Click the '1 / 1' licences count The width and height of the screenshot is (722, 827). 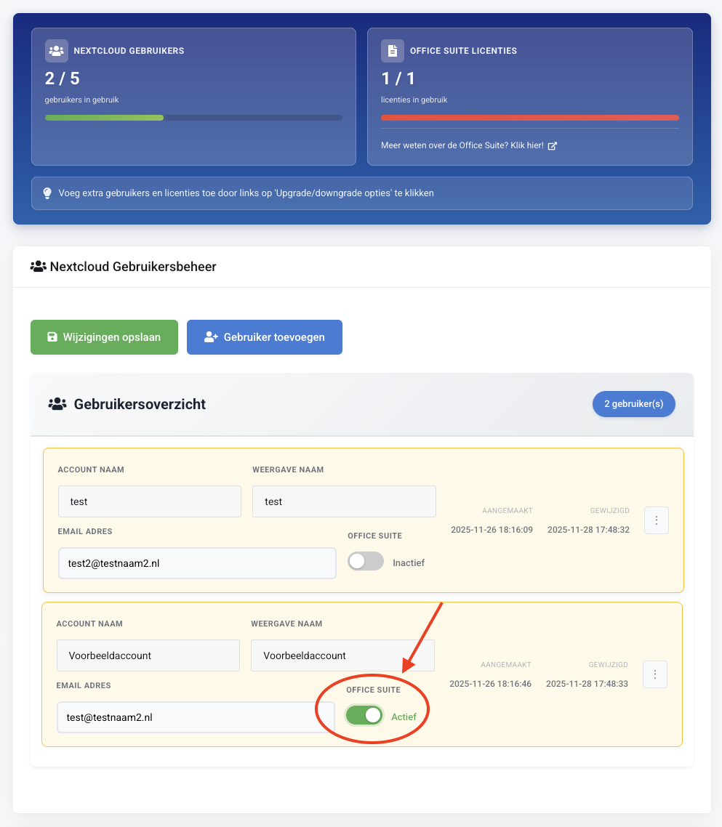click(398, 78)
